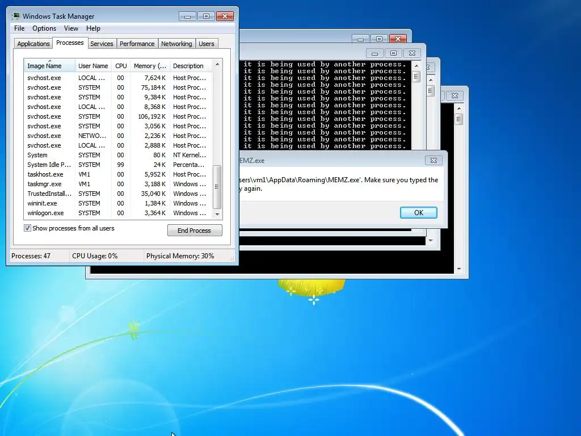
Task: Select the System Idle Process row
Action: tap(118, 165)
